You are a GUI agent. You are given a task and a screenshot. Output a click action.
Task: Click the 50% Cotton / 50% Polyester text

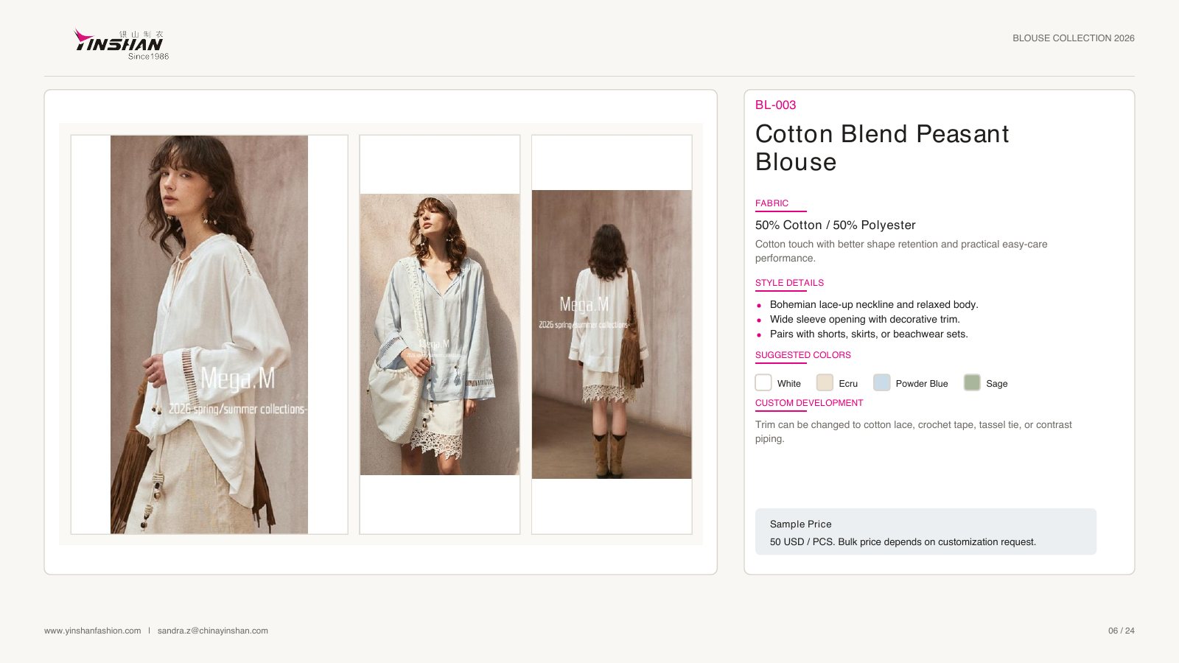point(836,225)
